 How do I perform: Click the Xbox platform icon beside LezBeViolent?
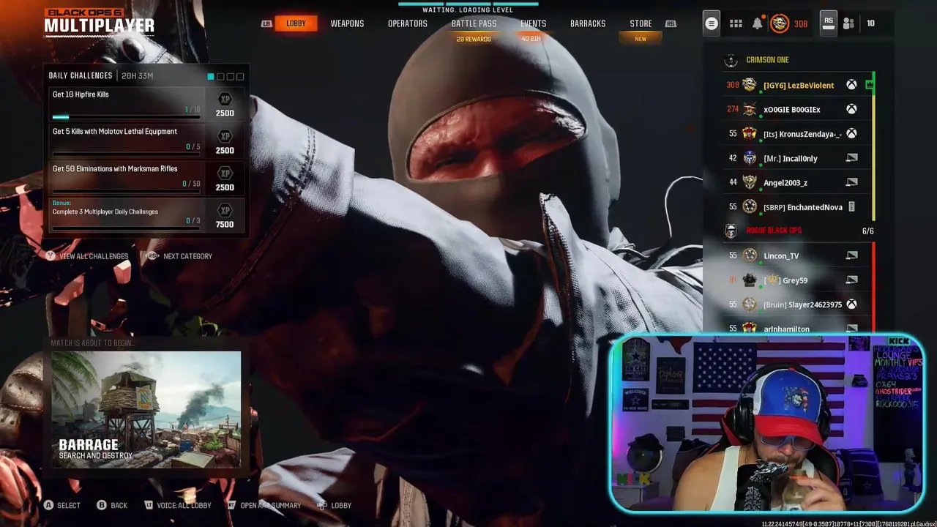[851, 85]
